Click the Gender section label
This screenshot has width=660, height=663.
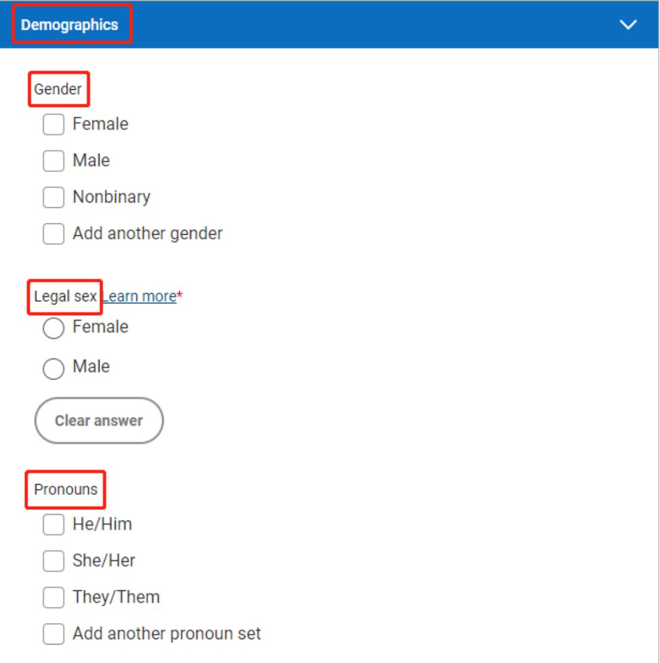[58, 89]
